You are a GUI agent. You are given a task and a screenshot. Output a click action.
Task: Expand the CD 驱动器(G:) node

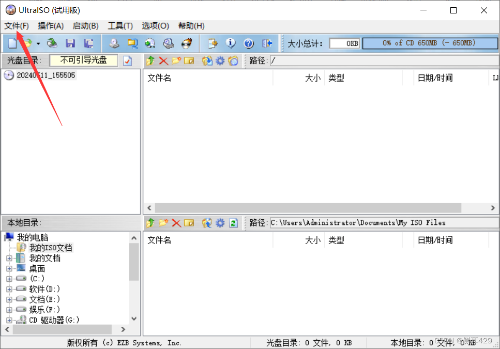(x=9, y=320)
